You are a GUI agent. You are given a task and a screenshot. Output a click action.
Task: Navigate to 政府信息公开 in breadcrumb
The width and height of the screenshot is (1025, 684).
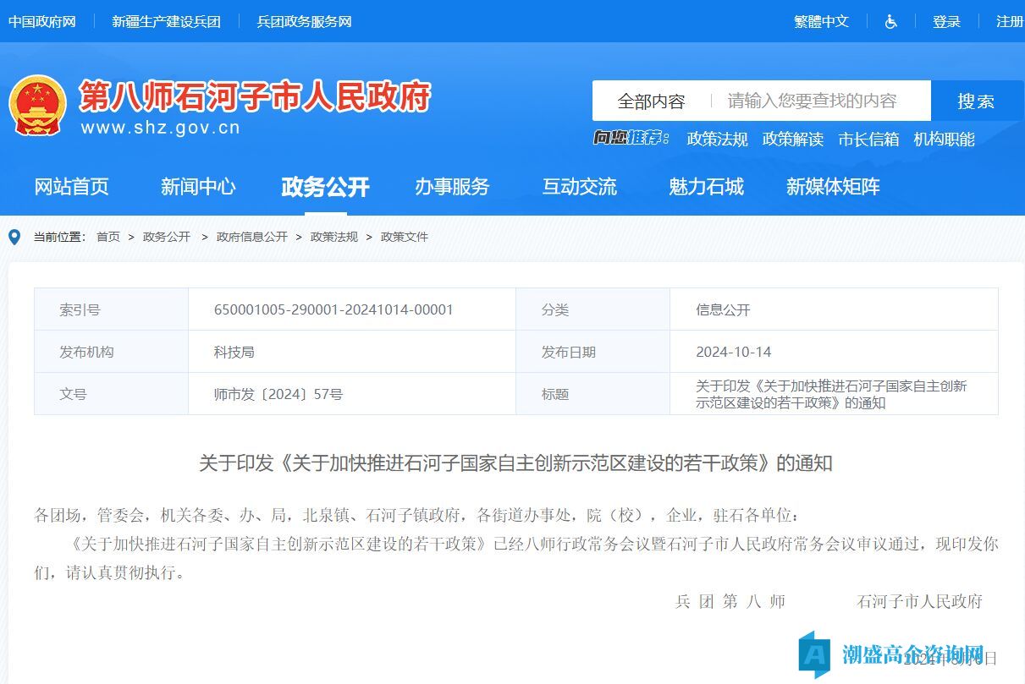[252, 238]
